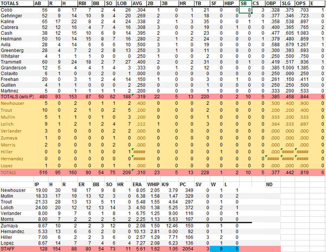Image resolution: width=326 pixels, height=252 pixels.
Task: Select the STAFF row label
Action: pos(17,249)
